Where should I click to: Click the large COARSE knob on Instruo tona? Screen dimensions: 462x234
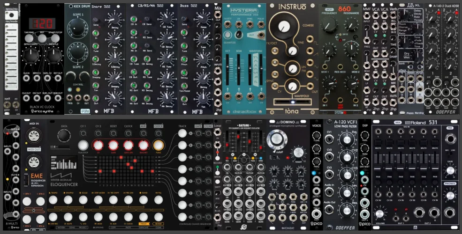point(284,27)
